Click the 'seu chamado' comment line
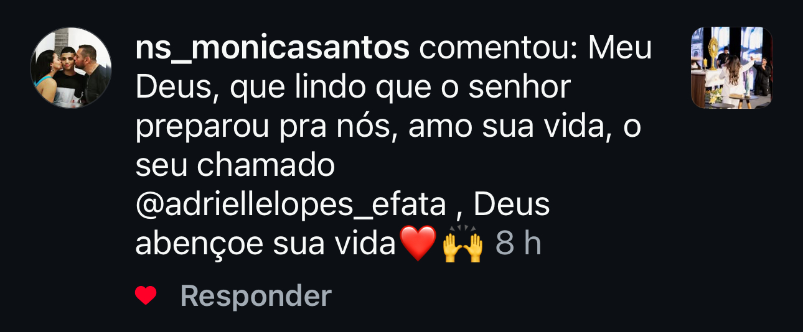The width and height of the screenshot is (803, 332). click(235, 166)
